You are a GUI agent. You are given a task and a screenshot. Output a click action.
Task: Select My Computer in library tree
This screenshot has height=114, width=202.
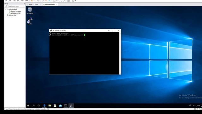[x=13, y=9]
